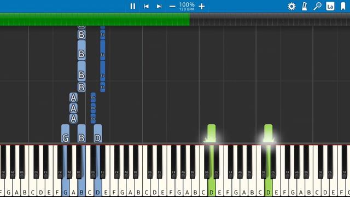Seek within the green played song progress
This screenshot has height=197, width=350.
coord(95,19)
